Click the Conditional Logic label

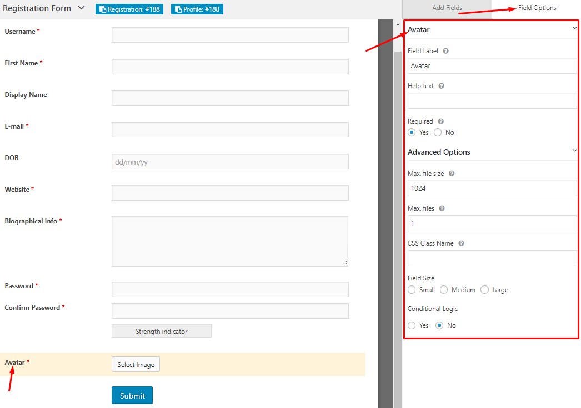pos(432,309)
